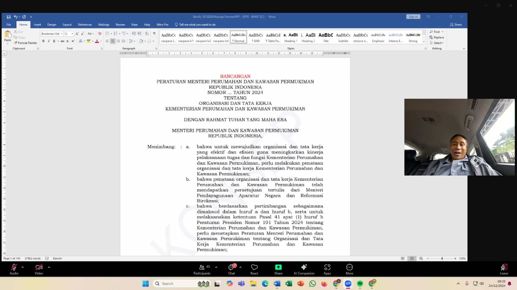Click the Replace icon in Editing group
The width and height of the screenshot is (517, 290).
[436, 37]
